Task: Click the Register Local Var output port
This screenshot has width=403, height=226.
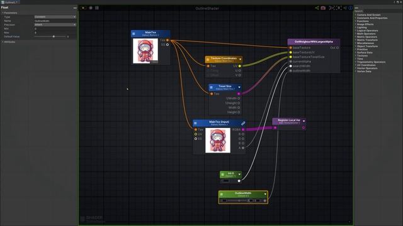Action: 304,127
